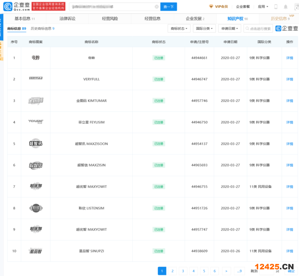Click the 已注册 status in VERYFULL row

pos(159,79)
